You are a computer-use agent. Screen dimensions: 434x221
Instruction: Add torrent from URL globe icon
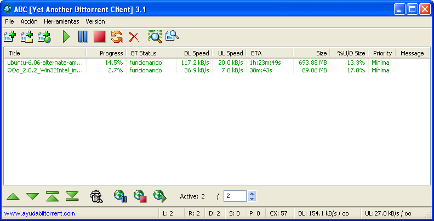44,37
